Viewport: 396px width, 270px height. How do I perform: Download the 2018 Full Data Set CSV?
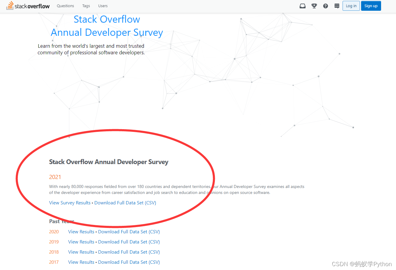pyautogui.click(x=129, y=252)
